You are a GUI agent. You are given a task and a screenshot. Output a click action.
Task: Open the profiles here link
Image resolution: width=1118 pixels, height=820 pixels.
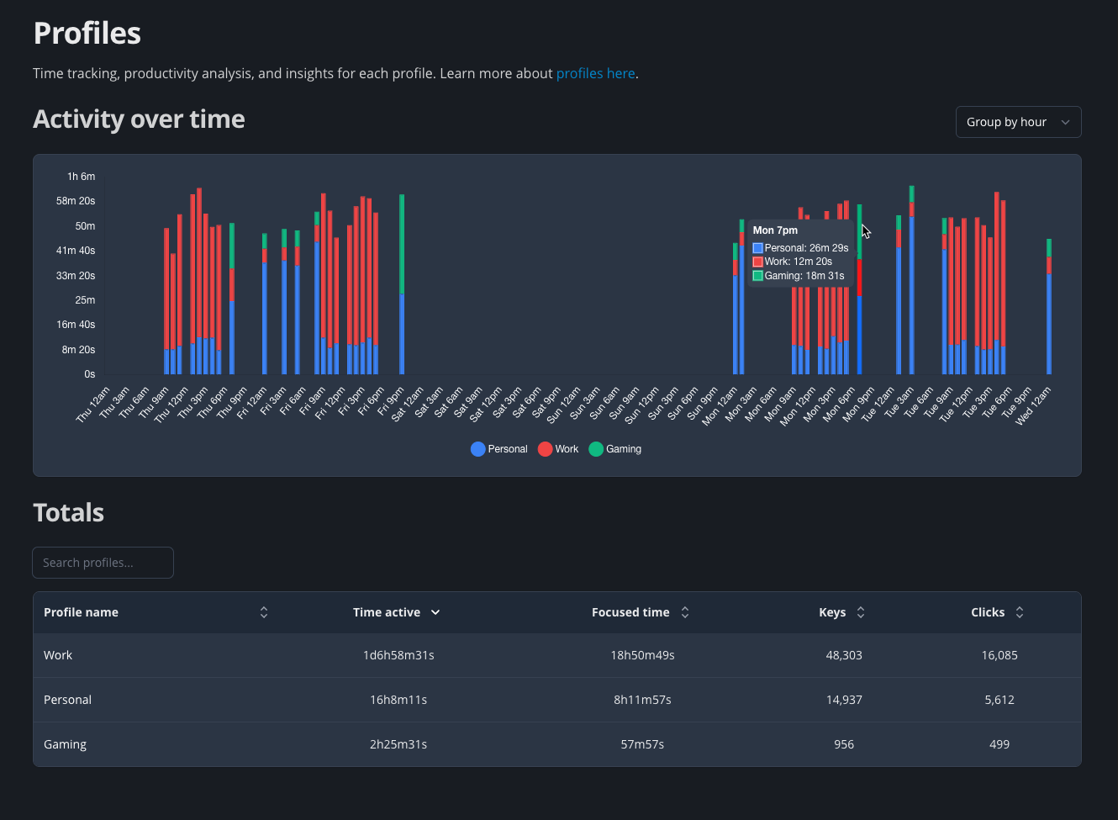pyautogui.click(x=595, y=73)
